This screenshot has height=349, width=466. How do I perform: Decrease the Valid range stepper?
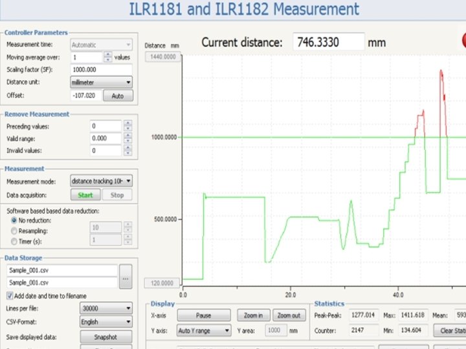point(128,141)
